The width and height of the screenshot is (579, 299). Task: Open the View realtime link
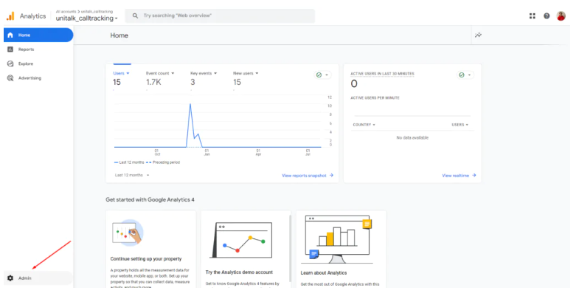pyautogui.click(x=459, y=176)
